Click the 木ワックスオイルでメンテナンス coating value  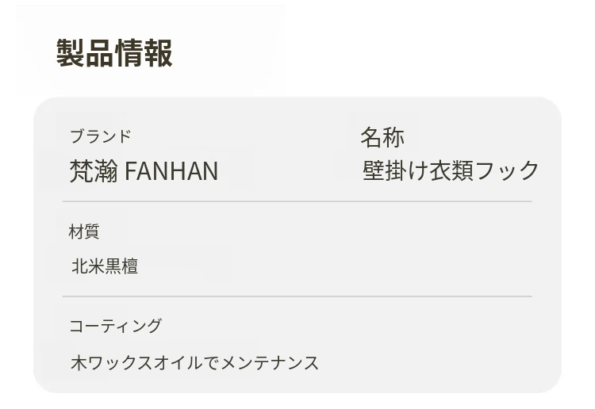click(194, 363)
